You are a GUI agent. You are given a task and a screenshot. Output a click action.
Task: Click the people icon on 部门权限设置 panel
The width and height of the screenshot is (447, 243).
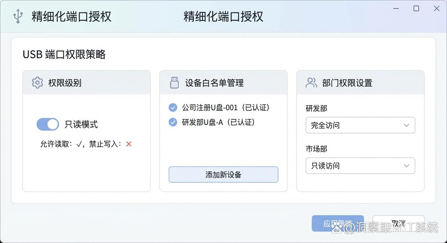coord(311,83)
